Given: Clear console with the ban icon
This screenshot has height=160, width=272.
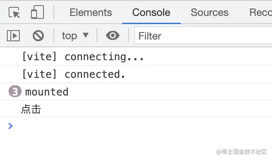Looking at the screenshot, I should (38, 36).
